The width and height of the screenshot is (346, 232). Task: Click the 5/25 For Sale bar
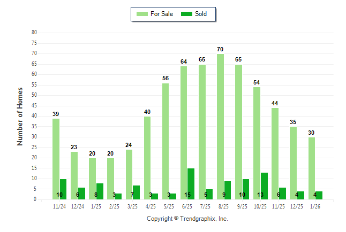pos(166,141)
